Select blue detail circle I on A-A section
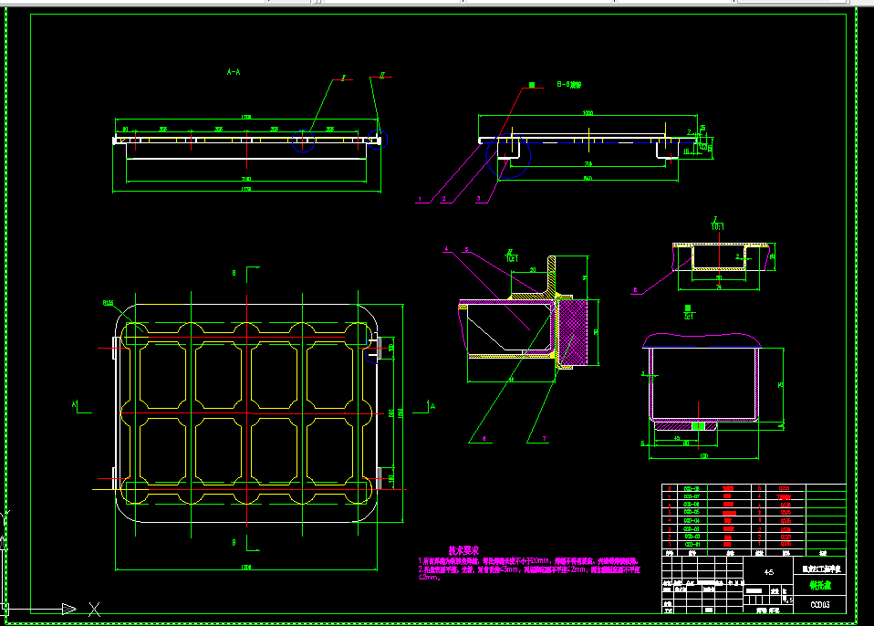Viewport: 874px width, 626px height. tap(303, 141)
